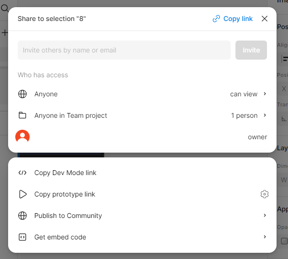Screen dimensions: 288x259
Task: Click the Invite button
Action: (x=251, y=50)
